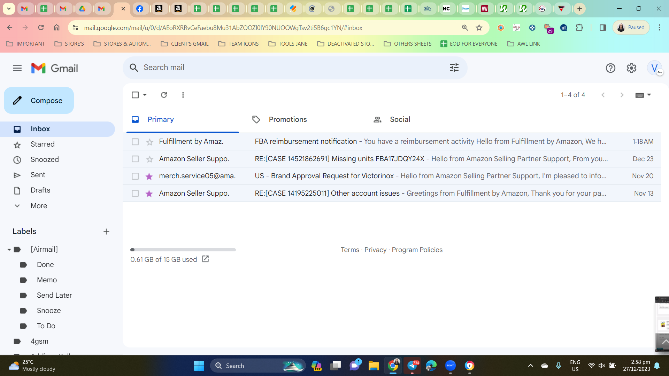Open Telegram from taskbar
Image resolution: width=669 pixels, height=376 pixels.
pos(412,366)
